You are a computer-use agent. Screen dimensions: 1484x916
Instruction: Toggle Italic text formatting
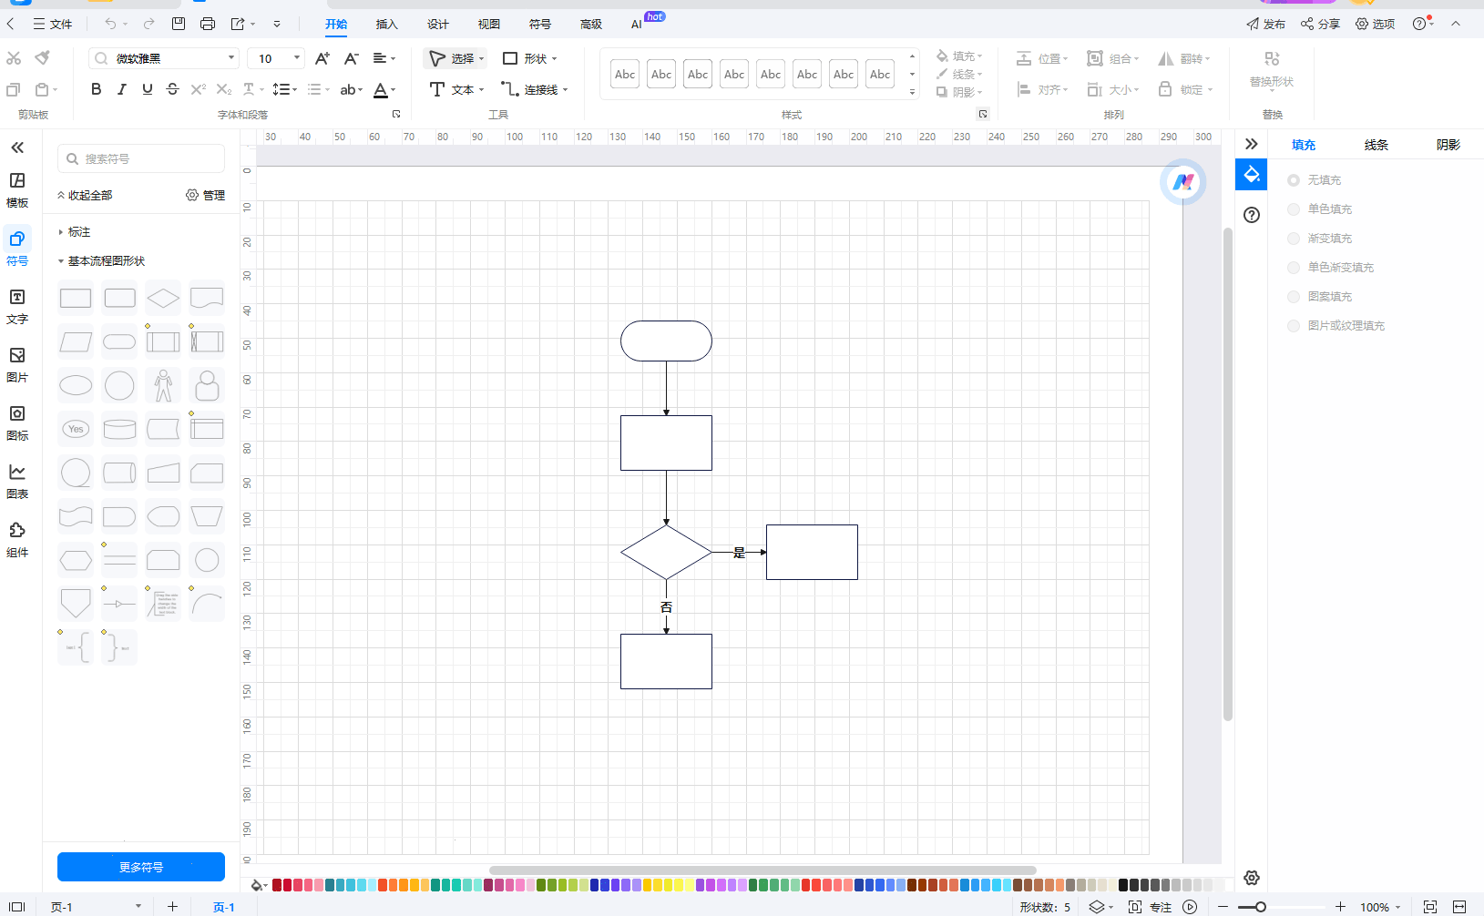pos(121,89)
